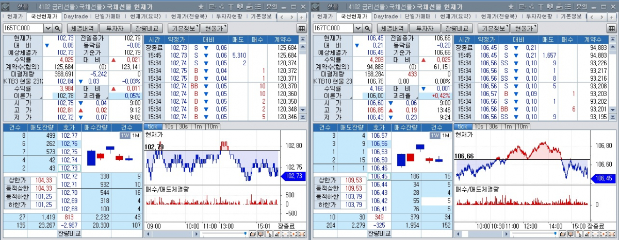The height and width of the screenshot is (240, 619).
Task: Click zoom-in crosshair icon under left chart
Action: point(294,234)
